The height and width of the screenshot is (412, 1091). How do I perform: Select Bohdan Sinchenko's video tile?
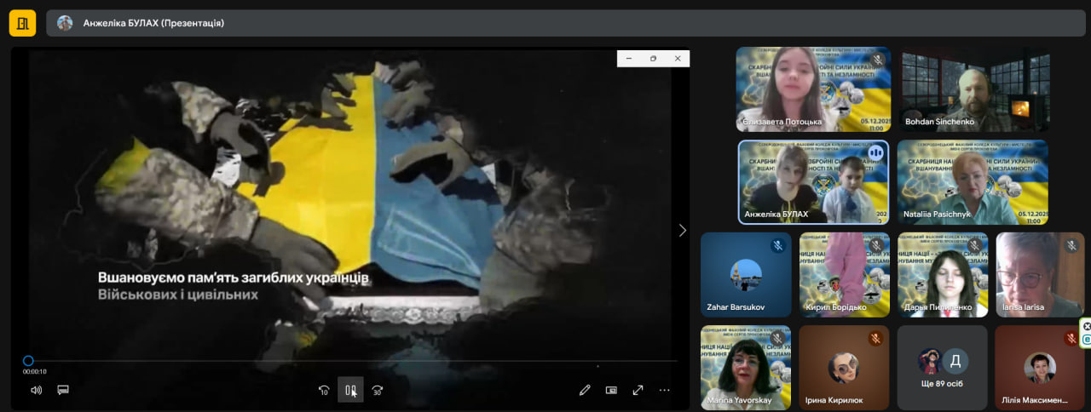[975, 89]
